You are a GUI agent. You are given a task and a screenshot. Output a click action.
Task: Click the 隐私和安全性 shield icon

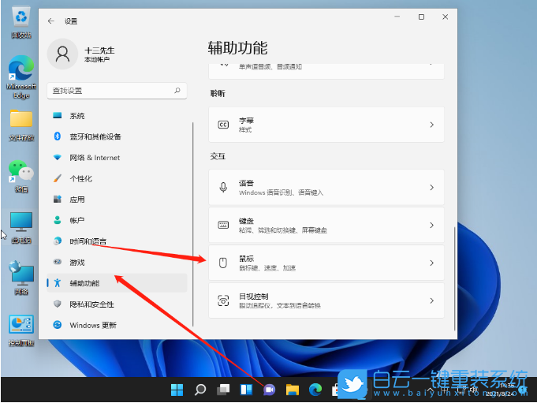58,304
